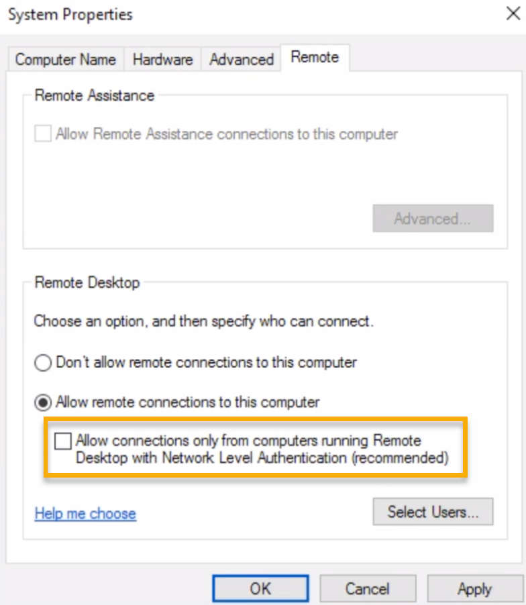Image resolution: width=526 pixels, height=605 pixels.
Task: Switch to the Computer Name tab
Action: tap(65, 59)
